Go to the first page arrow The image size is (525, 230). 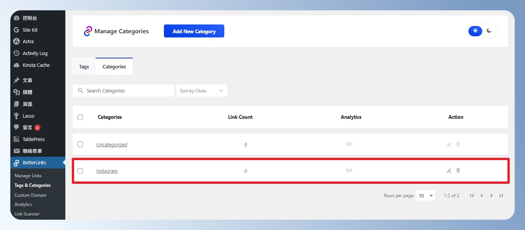click(472, 196)
